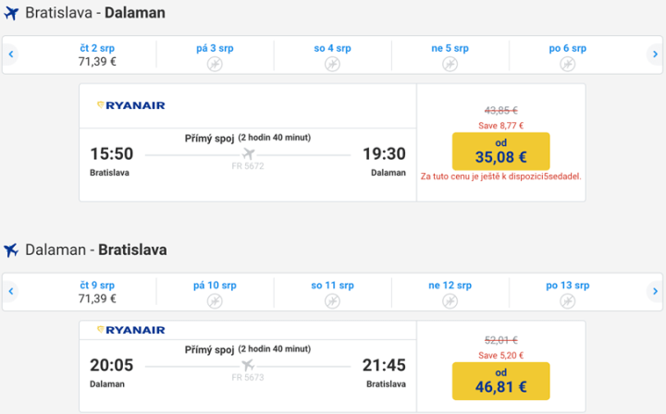Click the plane icon beside Bratislava - Dalaman heading

(11, 14)
